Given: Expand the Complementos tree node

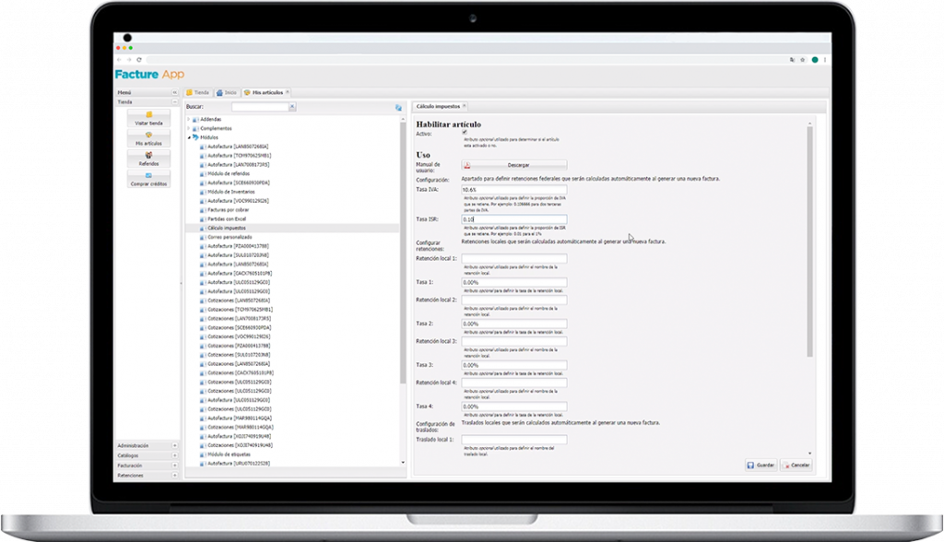Looking at the screenshot, I should 188,128.
